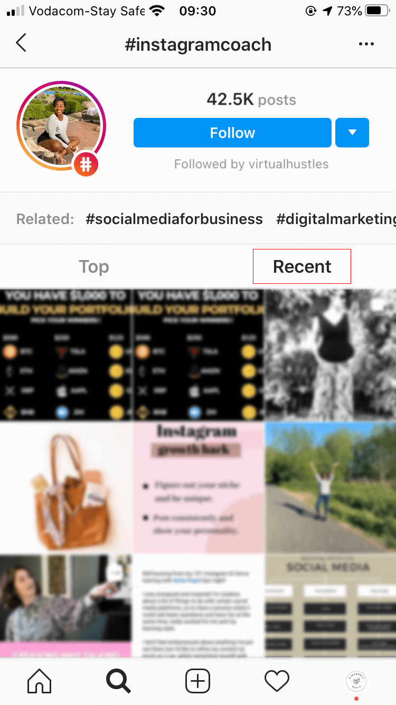View the hashtag story profile picture
This screenshot has width=396, height=705.
(61, 126)
